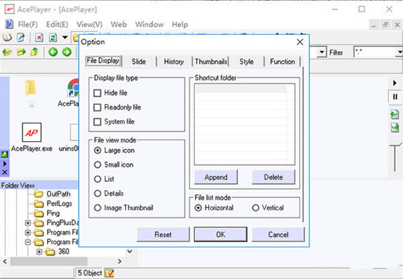Click the document icon left of File menu
The width and height of the screenshot is (403, 279).
(x=9, y=24)
